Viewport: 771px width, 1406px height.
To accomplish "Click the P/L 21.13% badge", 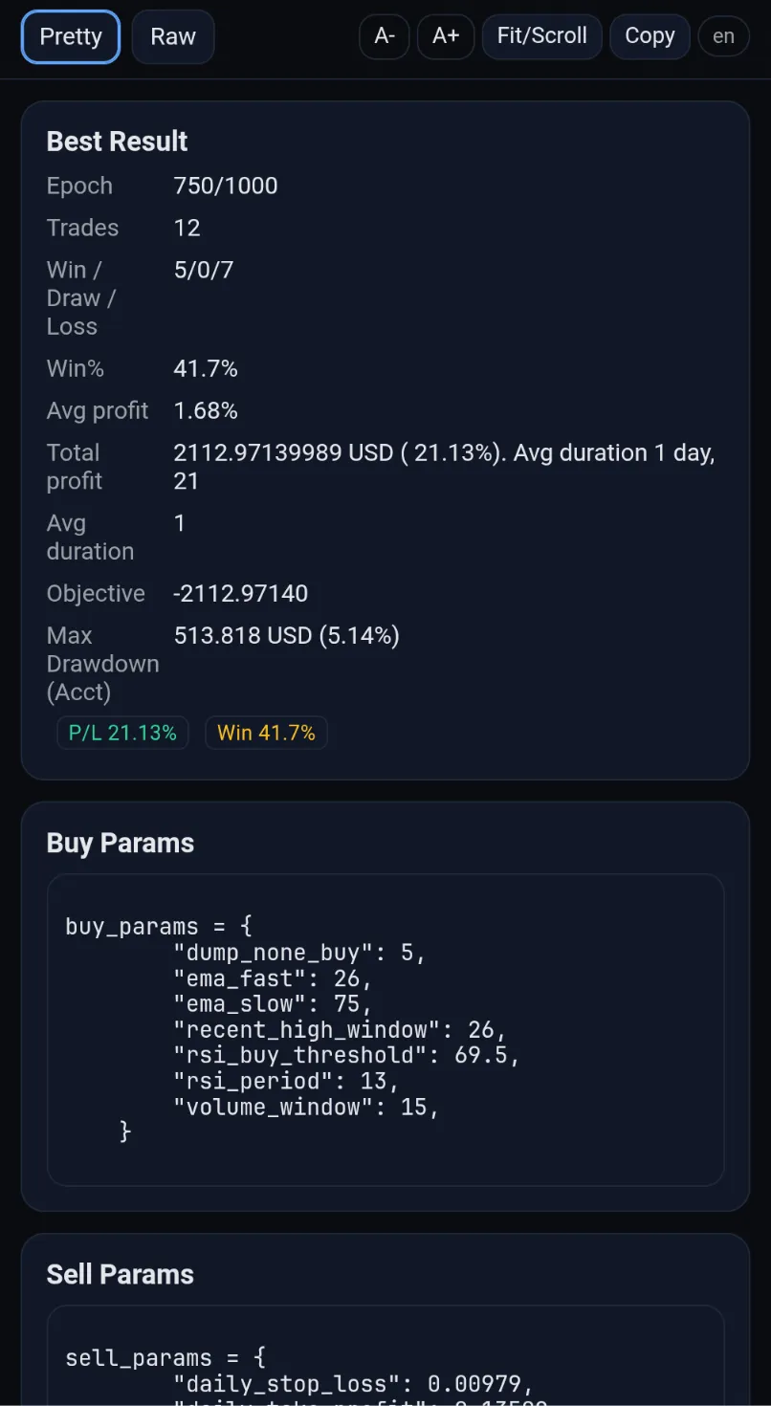I will (122, 733).
